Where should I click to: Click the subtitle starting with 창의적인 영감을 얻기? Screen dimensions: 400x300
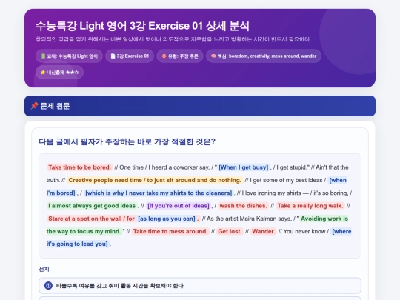[173, 39]
